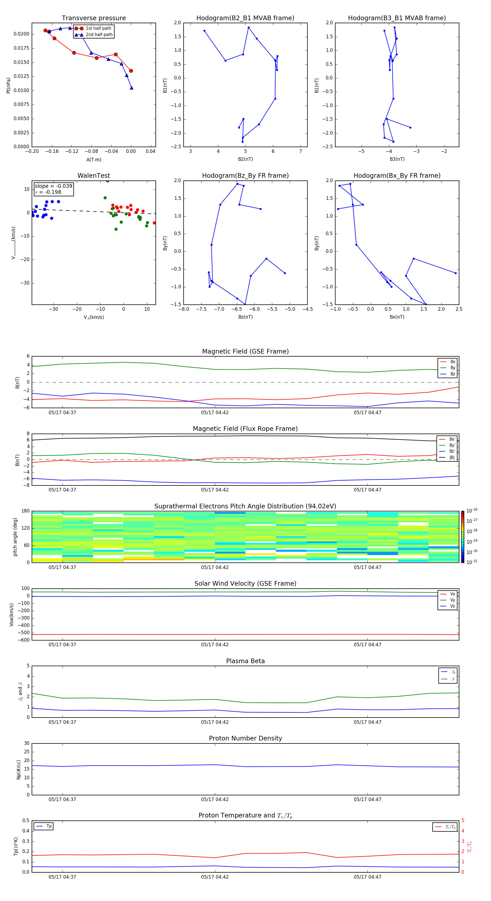
Task: Click 'Bx(nT)' x-axis label of FR hodogram
Action: [397, 317]
